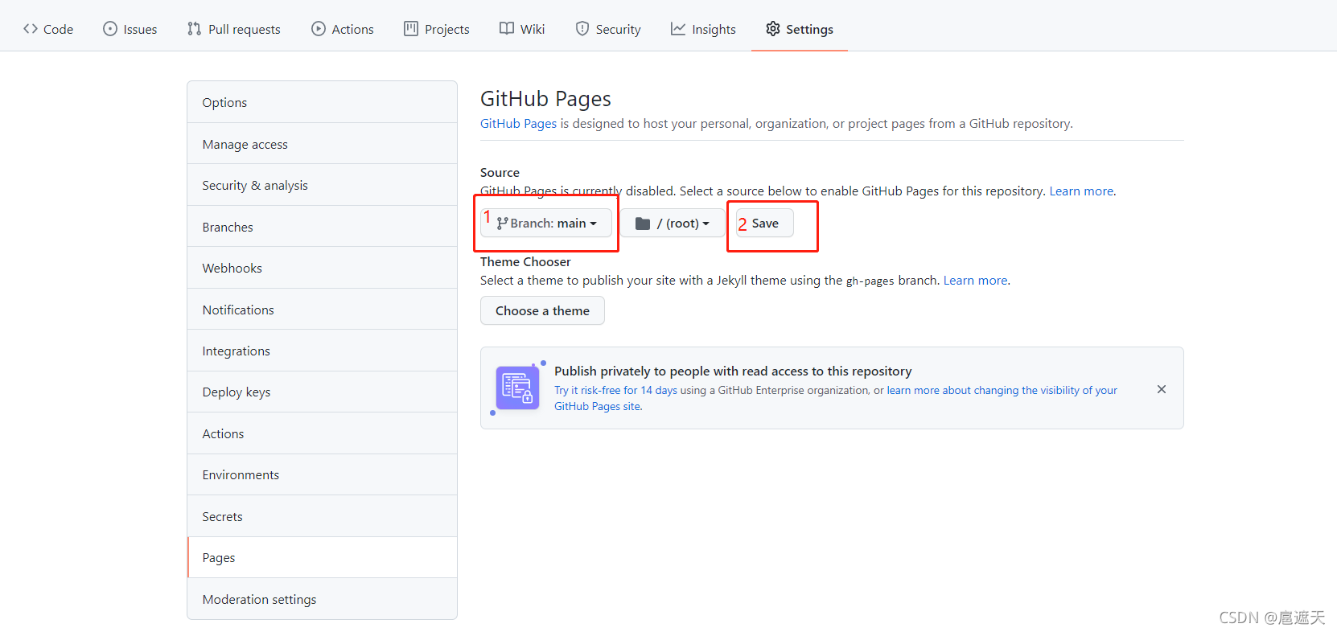The image size is (1337, 632).
Task: Click the Save button
Action: (765, 223)
